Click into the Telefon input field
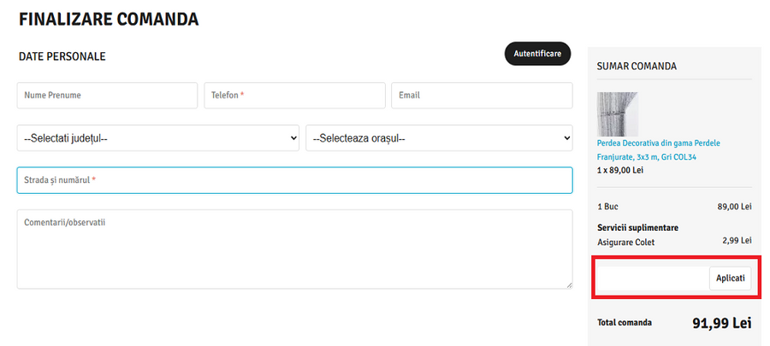 [294, 96]
